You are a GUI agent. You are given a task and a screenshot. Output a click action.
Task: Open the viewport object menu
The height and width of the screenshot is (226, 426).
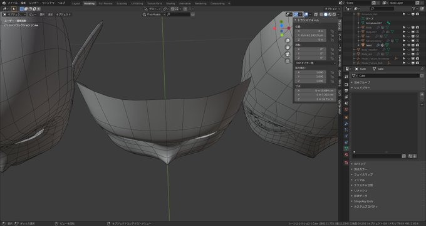coord(63,14)
